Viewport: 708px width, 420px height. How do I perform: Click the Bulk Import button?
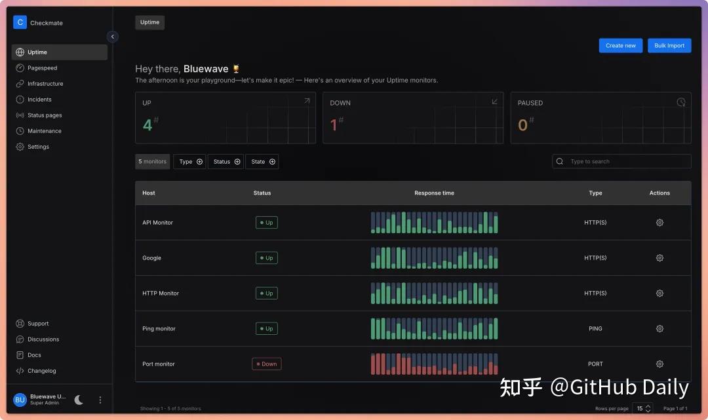click(669, 46)
